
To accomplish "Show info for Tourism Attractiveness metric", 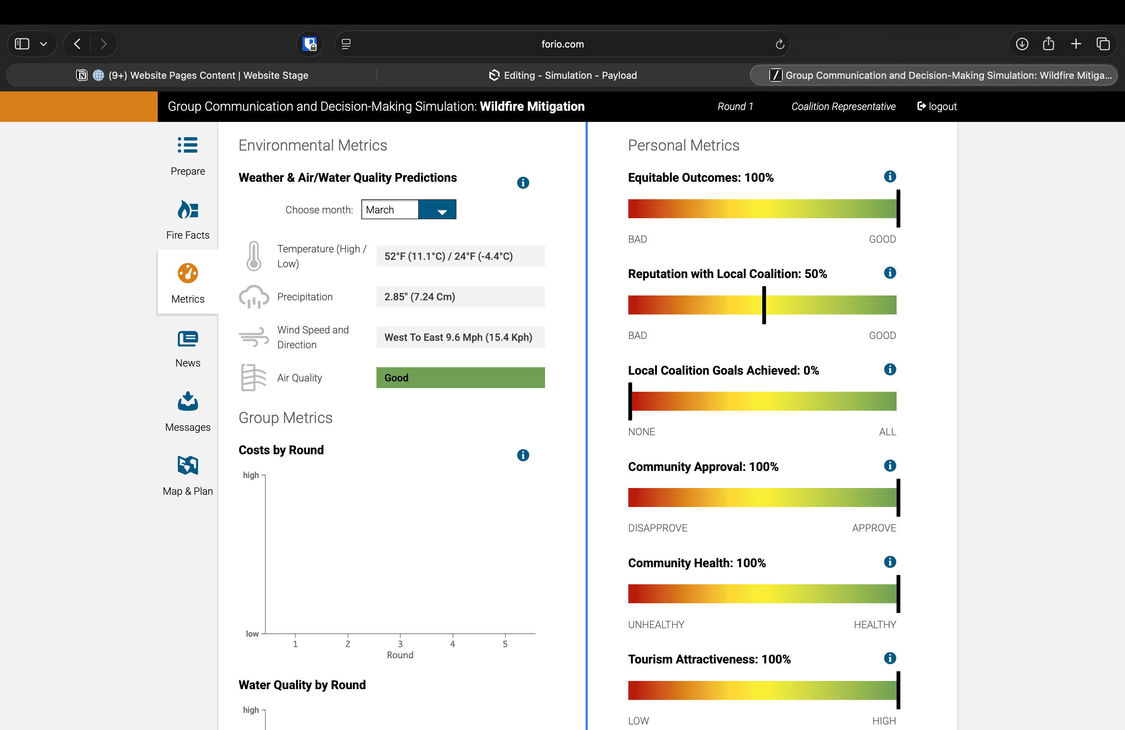I will [x=890, y=658].
